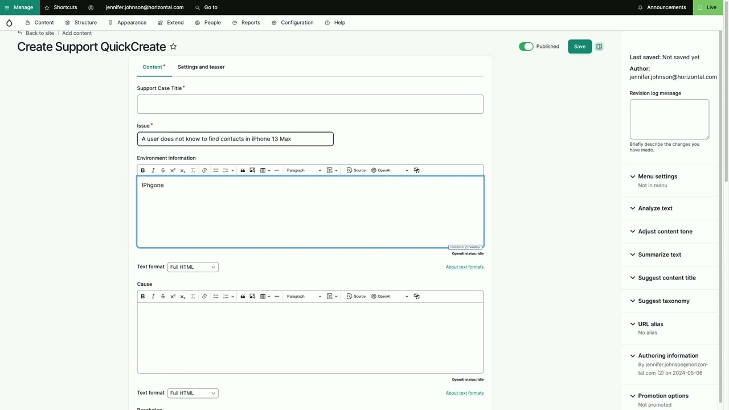Image resolution: width=729 pixels, height=410 pixels.
Task: Insert image in Cause editor
Action: 252,296
